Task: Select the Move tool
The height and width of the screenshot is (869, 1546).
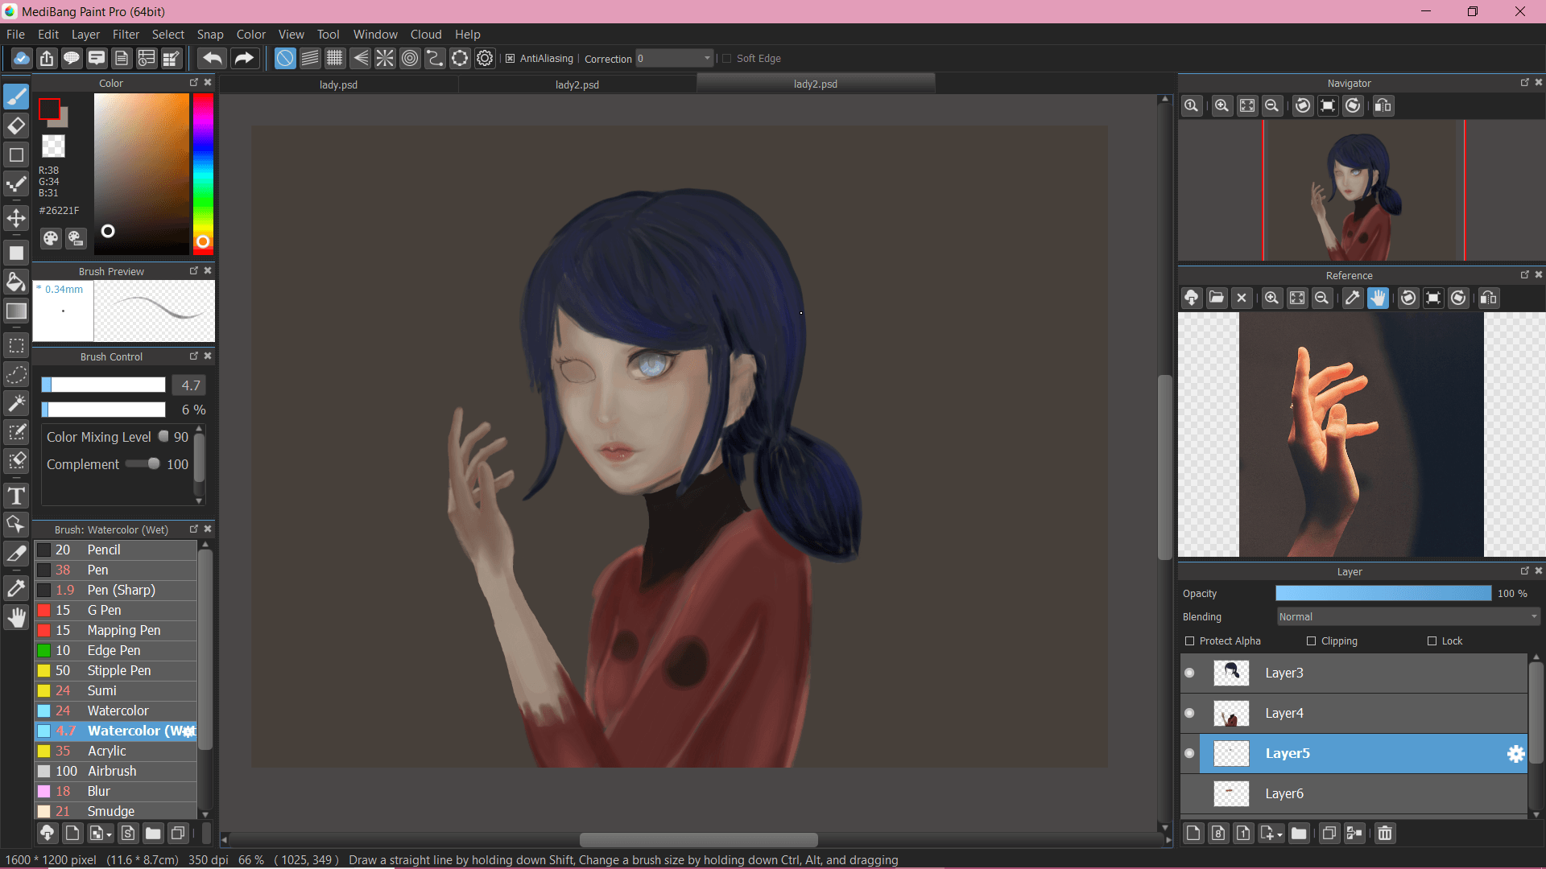Action: 16,218
